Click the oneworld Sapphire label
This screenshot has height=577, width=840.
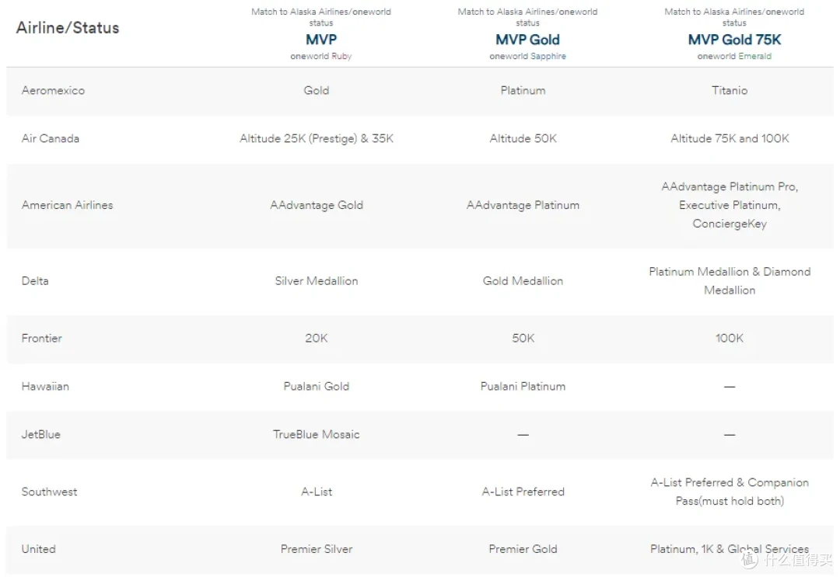tap(527, 56)
